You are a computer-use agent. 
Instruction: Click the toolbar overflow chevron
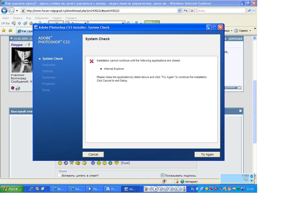coord(255,29)
